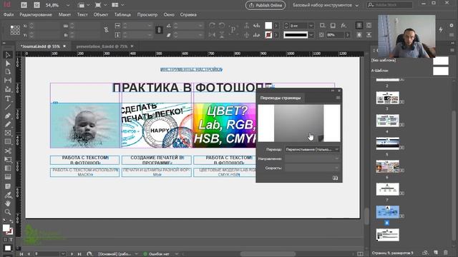Open the Файл menu
The image size is (458, 257).
tap(9, 14)
